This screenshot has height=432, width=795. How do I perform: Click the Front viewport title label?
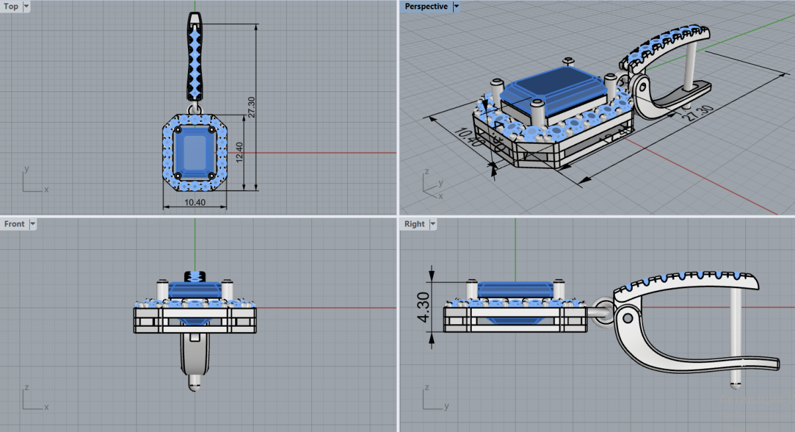pyautogui.click(x=14, y=224)
